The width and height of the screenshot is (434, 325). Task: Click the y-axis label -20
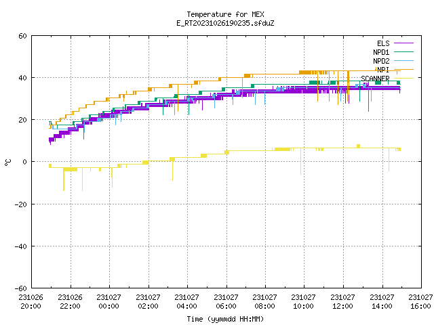(21, 204)
